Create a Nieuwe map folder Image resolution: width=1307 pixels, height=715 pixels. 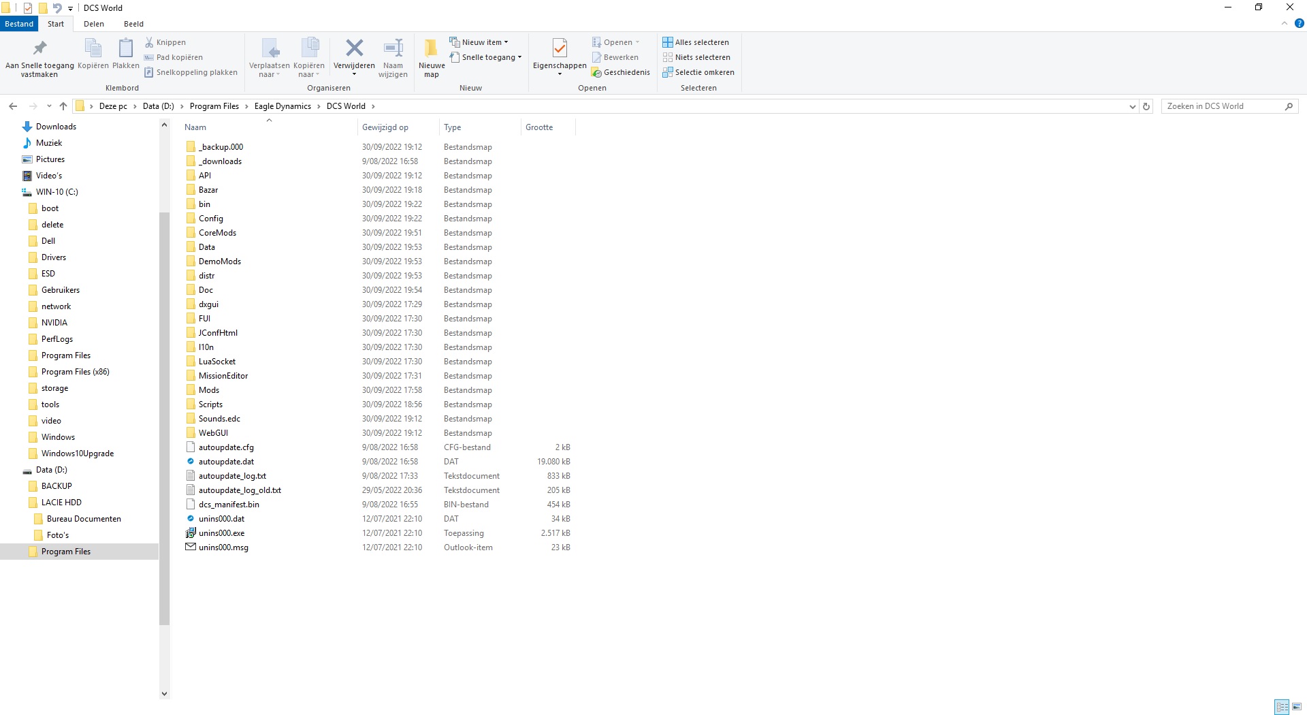(432, 57)
